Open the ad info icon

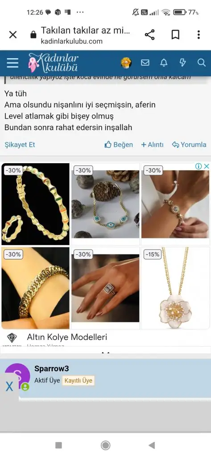pos(199,166)
